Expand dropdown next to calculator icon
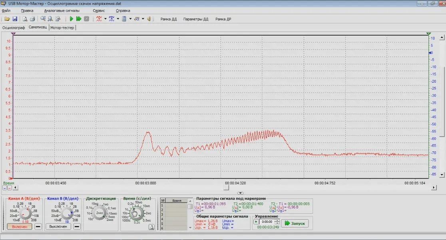Viewport: 446px width, 240px height. [130, 19]
